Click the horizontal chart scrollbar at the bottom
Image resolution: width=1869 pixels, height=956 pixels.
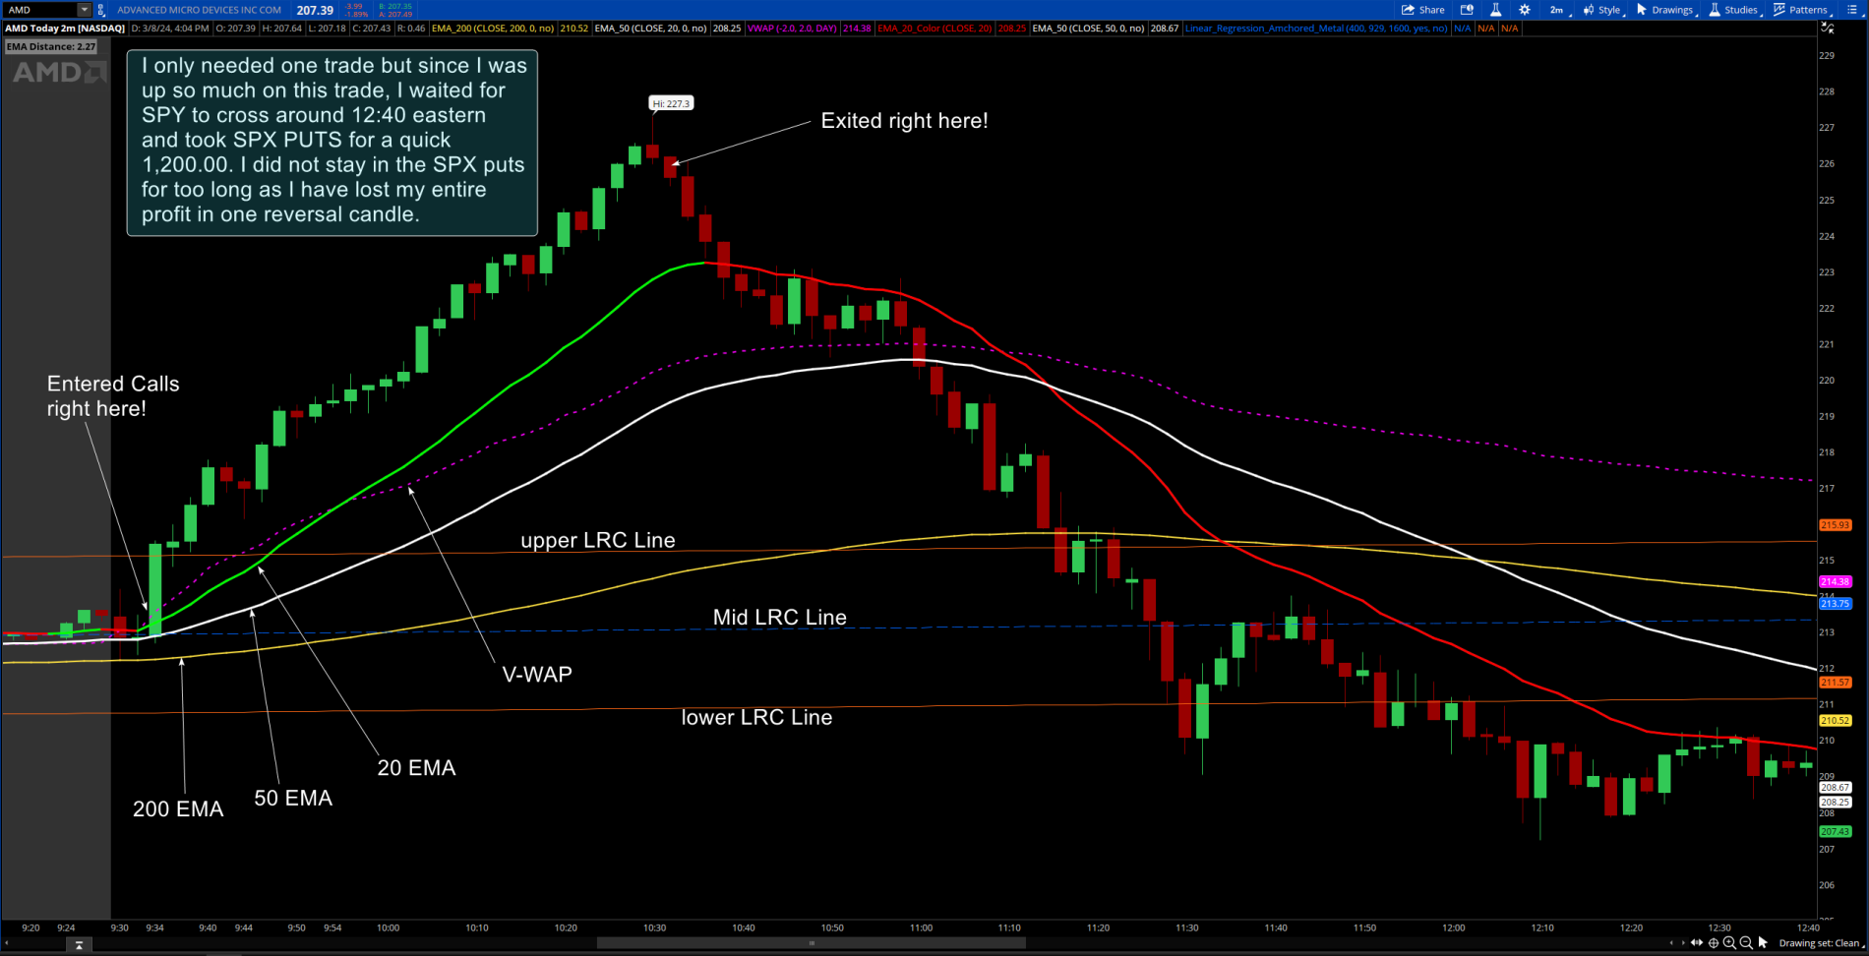pos(812,943)
